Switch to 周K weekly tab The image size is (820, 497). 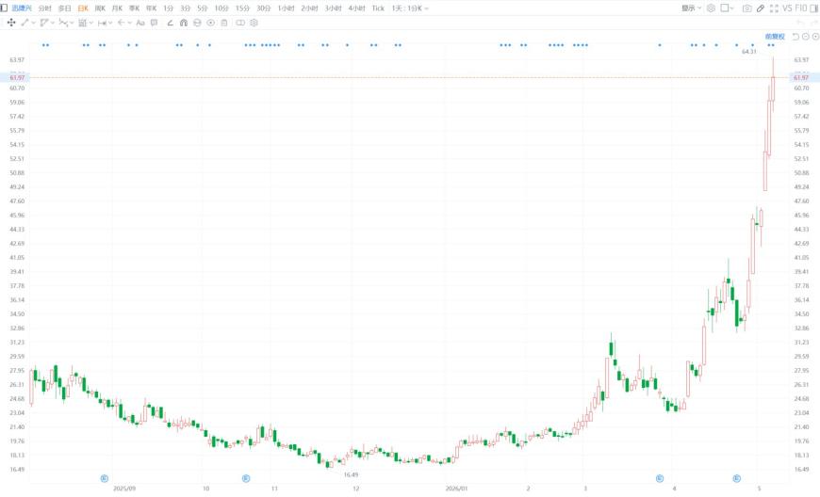[x=100, y=8]
